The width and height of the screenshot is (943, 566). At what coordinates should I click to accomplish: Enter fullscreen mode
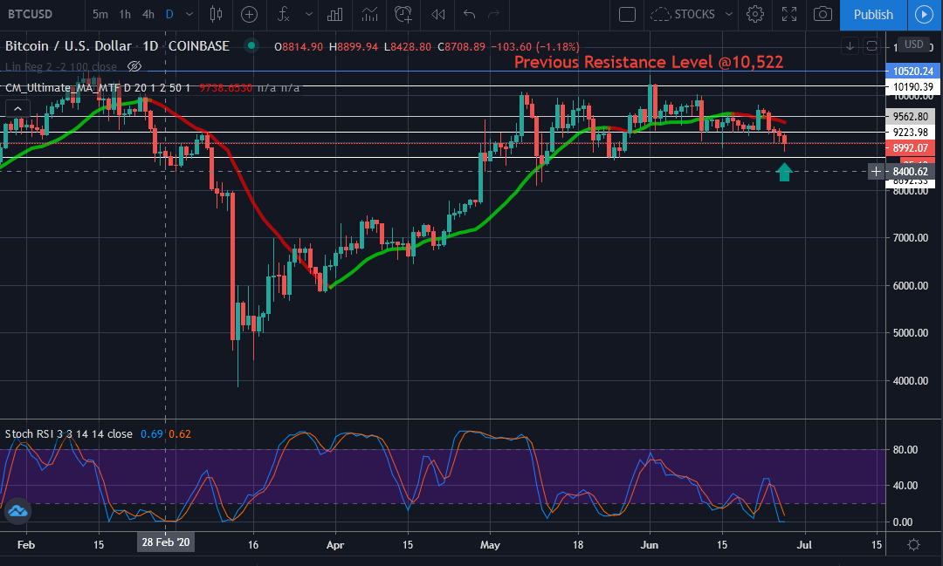click(789, 14)
